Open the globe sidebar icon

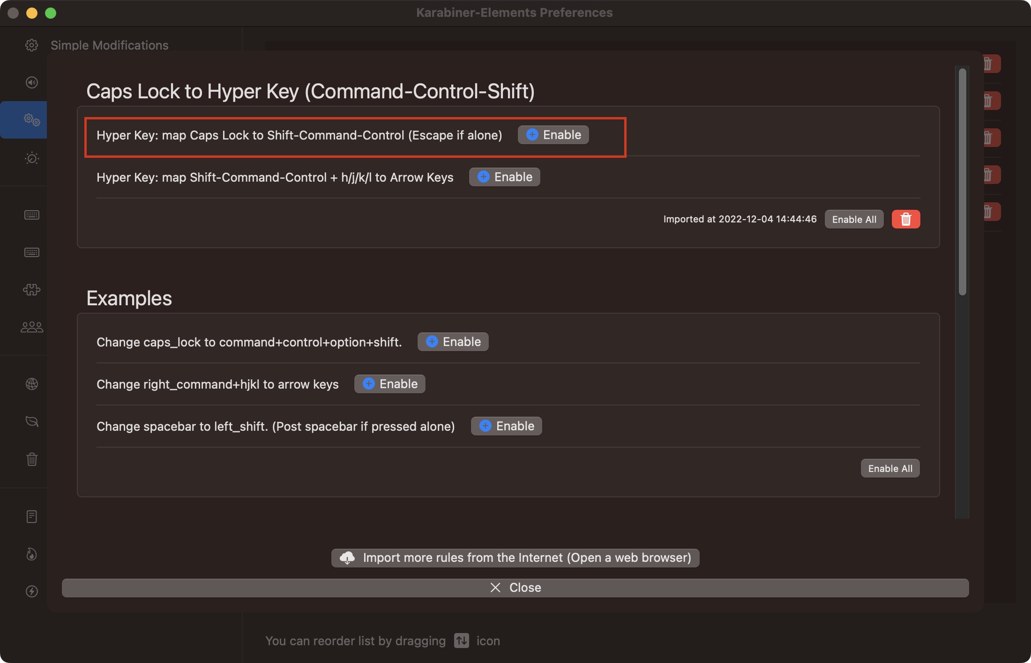pyautogui.click(x=31, y=384)
